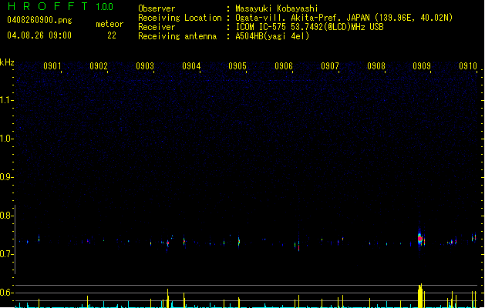Select the file name 0408260900.png

coord(39,20)
